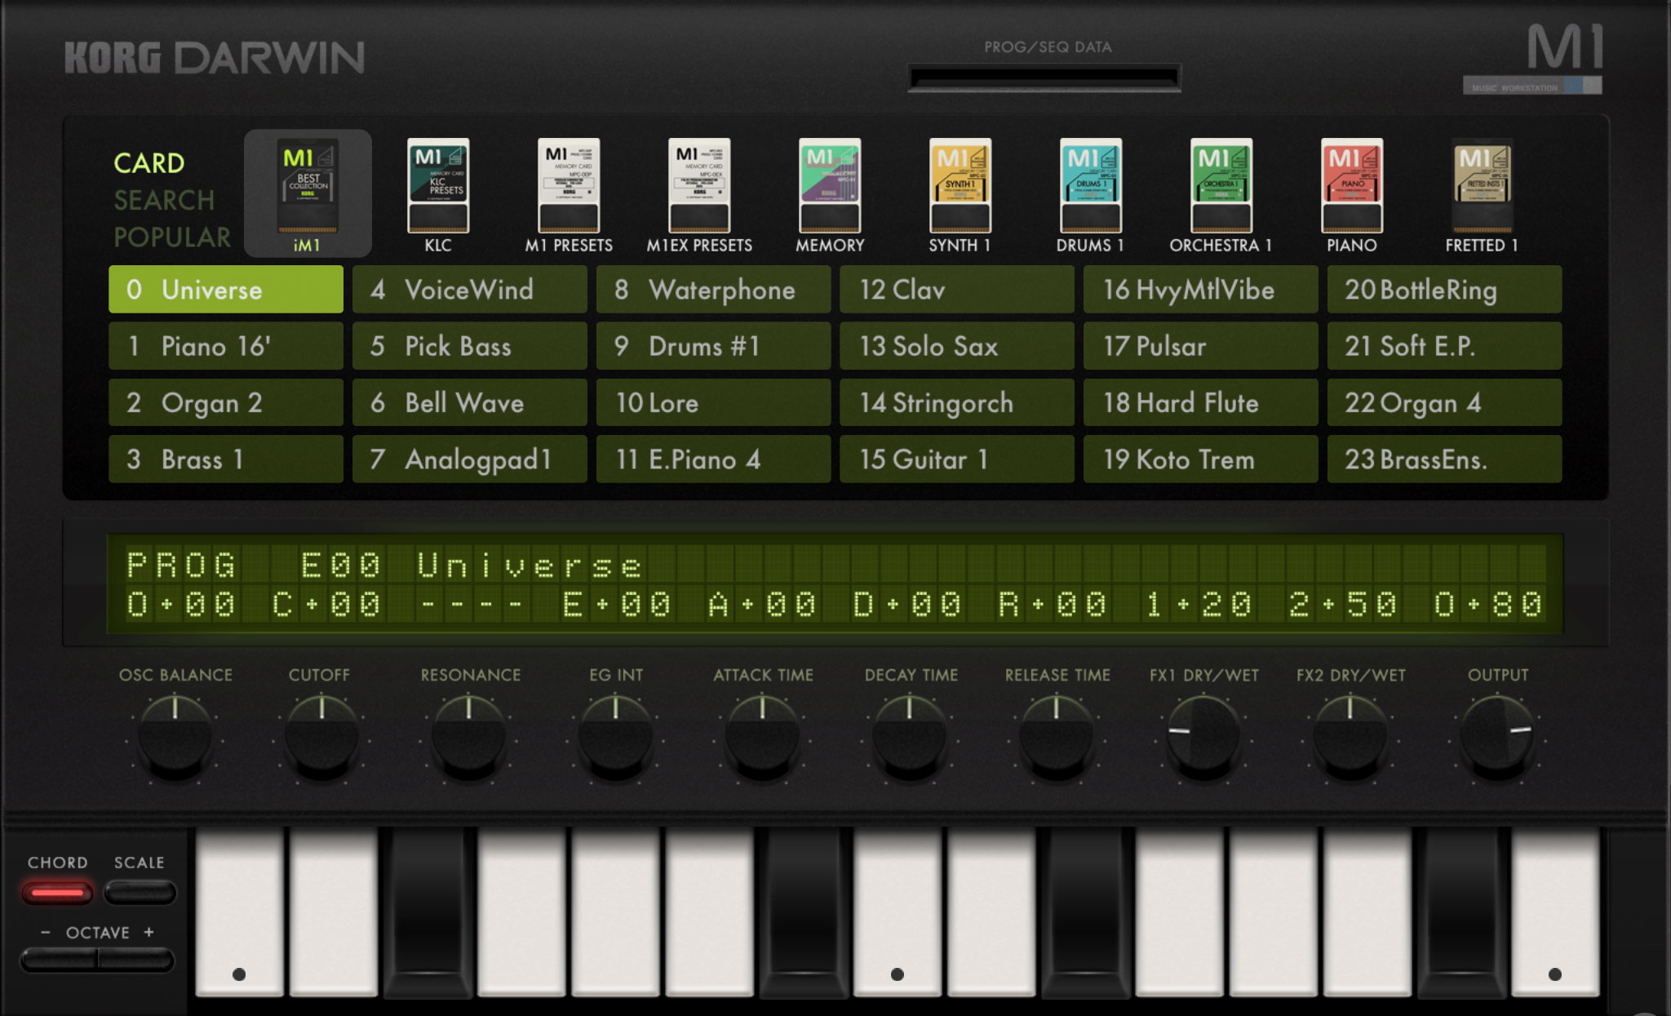Load program 12 Clav

click(957, 290)
